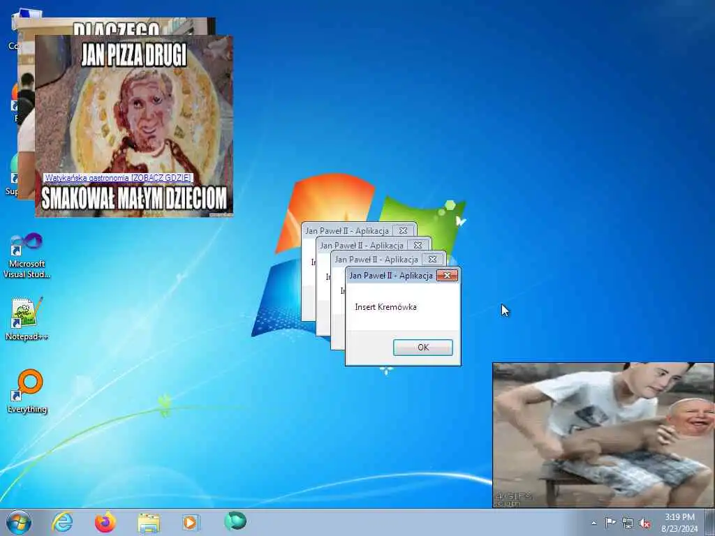Click the front dialog's Jan Paweł II - Aplikacja title bar
The width and height of the screenshot is (715, 536).
pos(391,275)
